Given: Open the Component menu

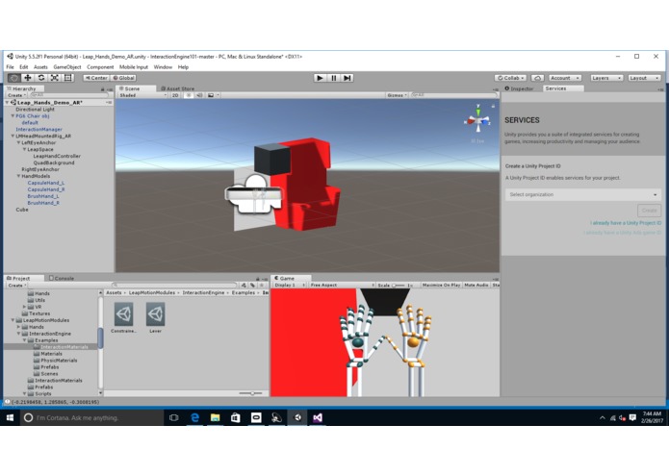Looking at the screenshot, I should click(100, 67).
